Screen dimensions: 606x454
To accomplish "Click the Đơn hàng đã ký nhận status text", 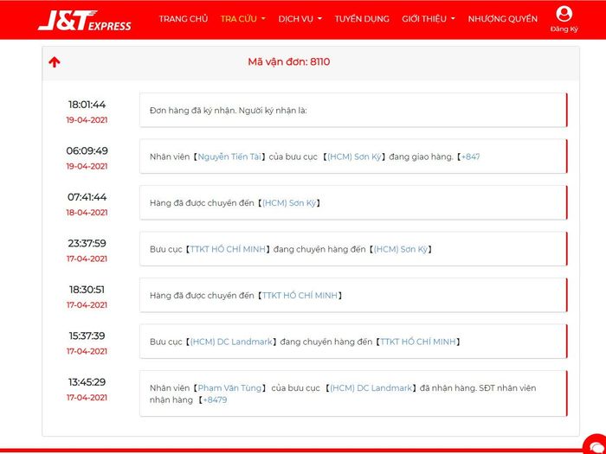I will click(x=228, y=111).
